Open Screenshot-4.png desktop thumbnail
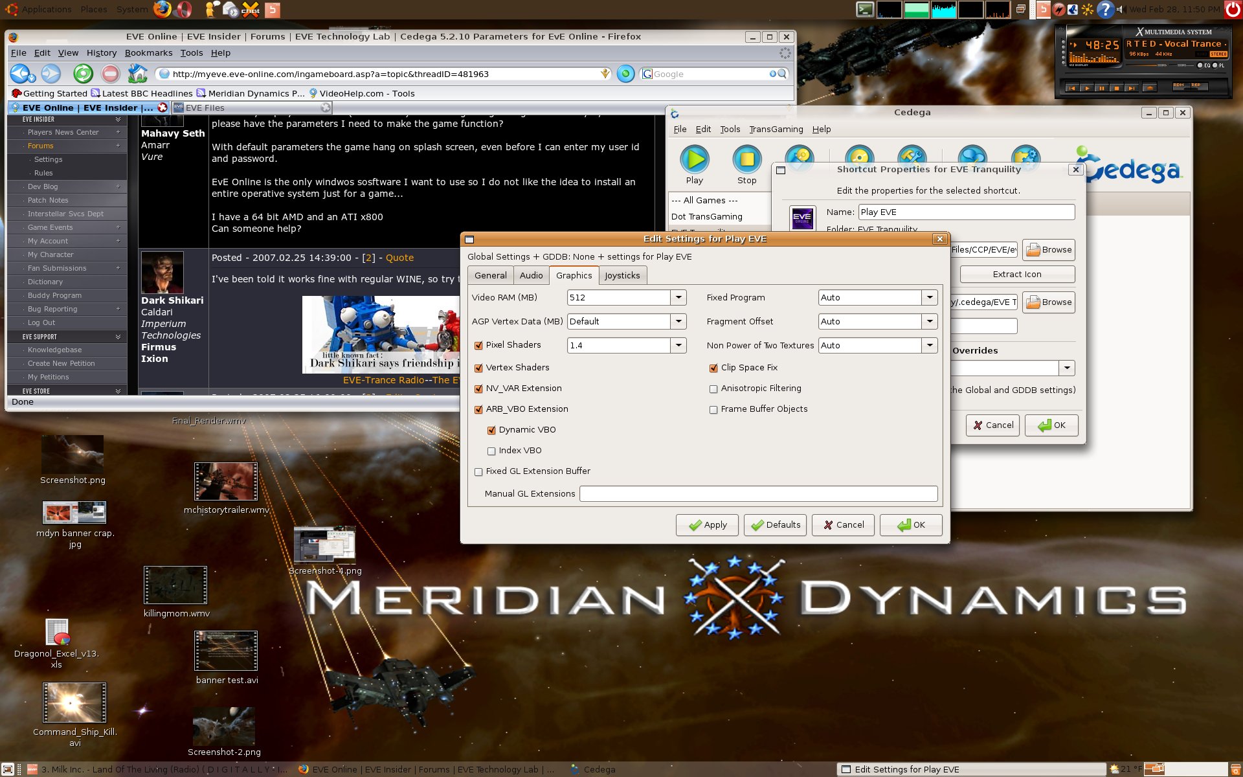Image resolution: width=1243 pixels, height=777 pixels. pos(324,545)
